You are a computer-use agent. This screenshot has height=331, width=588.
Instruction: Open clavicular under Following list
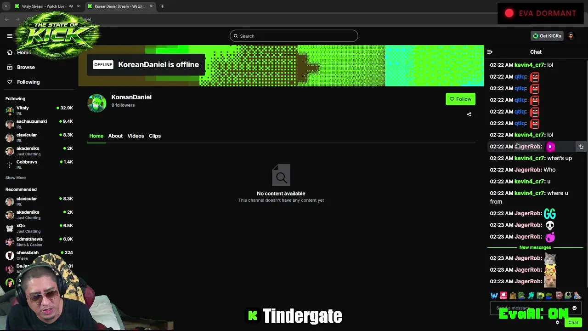(x=39, y=137)
